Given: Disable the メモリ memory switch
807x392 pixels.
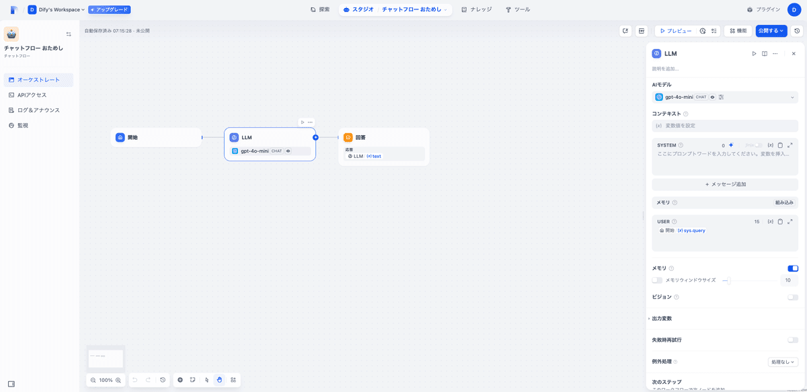Looking at the screenshot, I should click(x=793, y=268).
